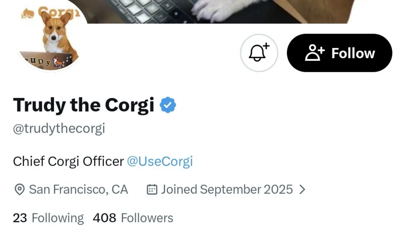Click the blue verified checkmark badge
The width and height of the screenshot is (401, 240).
[168, 105]
